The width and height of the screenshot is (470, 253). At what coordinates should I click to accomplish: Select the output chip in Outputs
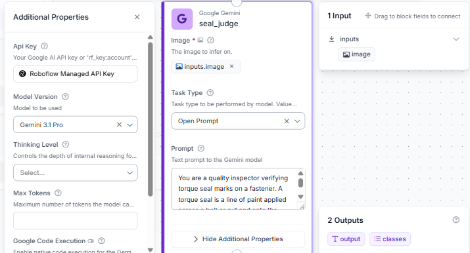pos(346,239)
